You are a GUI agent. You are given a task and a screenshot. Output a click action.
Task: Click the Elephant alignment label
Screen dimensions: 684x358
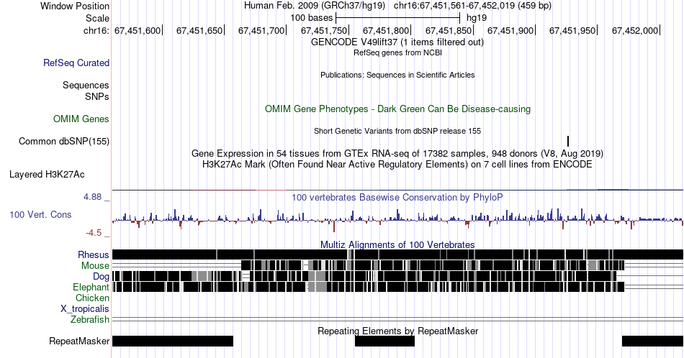[91, 287]
